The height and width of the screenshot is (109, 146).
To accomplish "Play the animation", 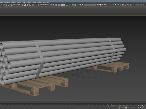I will click(x=143, y=106).
